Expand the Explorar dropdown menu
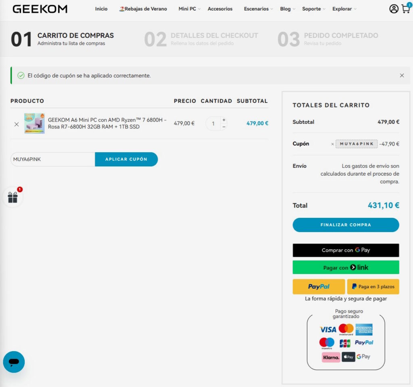The width and height of the screenshot is (413, 387). [x=344, y=9]
